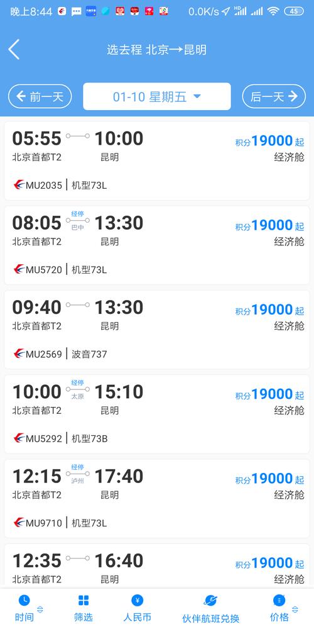The height and width of the screenshot is (629, 314).
Task: Expand the 01-10 星期五 date dropdown
Action: click(x=157, y=96)
